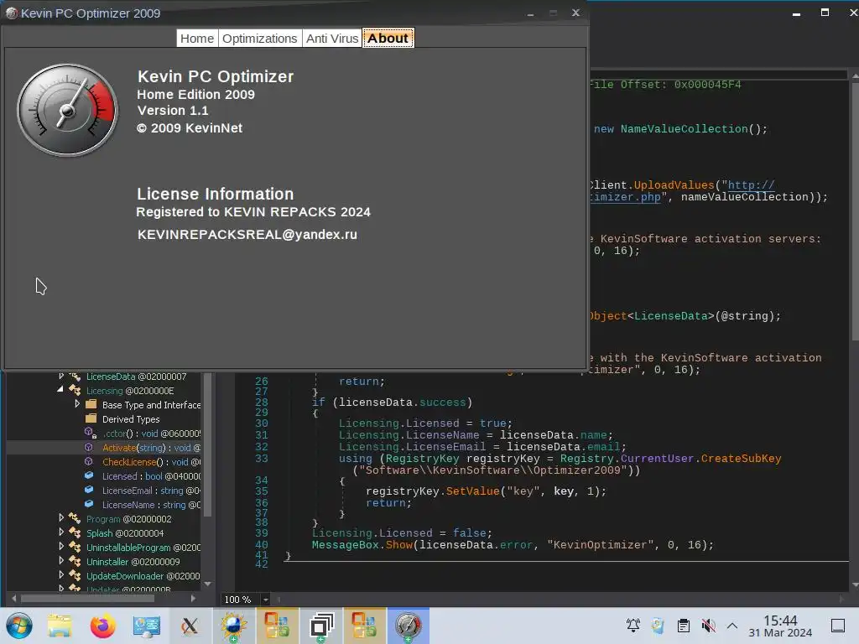Minimize the background decompiler window
Viewport: 859px width, 644px height.
(x=797, y=13)
